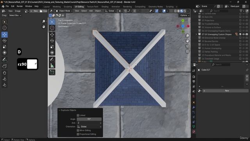Screen dimensions: 250x141
Task: Open the Tool settings tab in Properties
Action: coord(194,71)
